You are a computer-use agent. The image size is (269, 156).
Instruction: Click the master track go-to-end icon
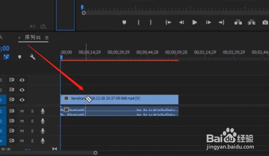tap(55, 149)
